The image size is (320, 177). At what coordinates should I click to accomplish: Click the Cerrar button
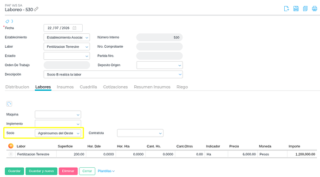pyautogui.click(x=87, y=171)
